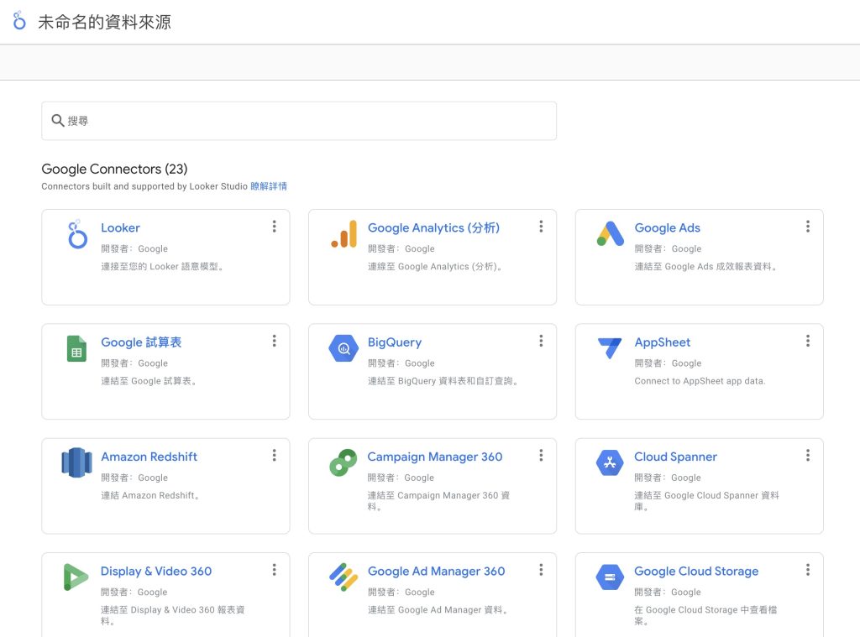This screenshot has width=860, height=637.
Task: Open more options for Amazon Redshift card
Action: click(275, 455)
